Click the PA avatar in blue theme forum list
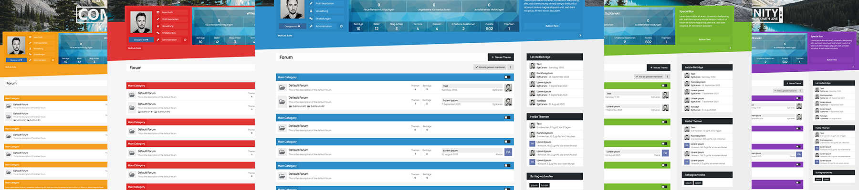 click(508, 152)
